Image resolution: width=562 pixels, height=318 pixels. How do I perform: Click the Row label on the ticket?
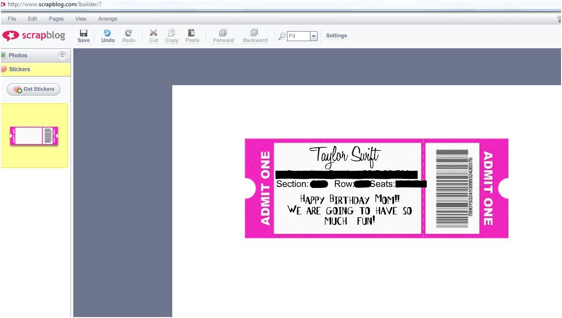click(x=344, y=184)
